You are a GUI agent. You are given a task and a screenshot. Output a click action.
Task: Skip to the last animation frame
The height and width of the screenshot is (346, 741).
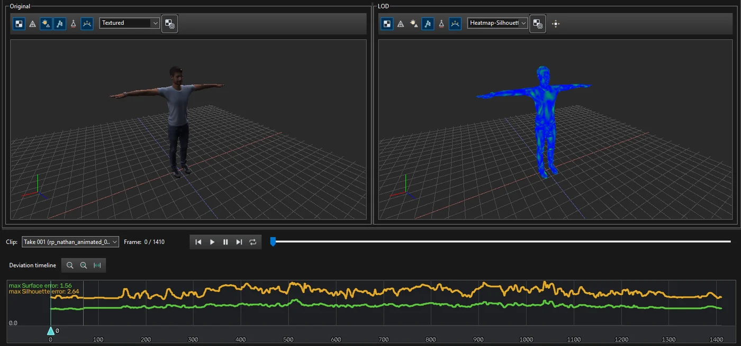[239, 242]
